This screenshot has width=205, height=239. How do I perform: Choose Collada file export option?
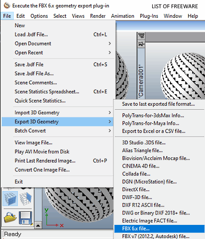[159, 174]
